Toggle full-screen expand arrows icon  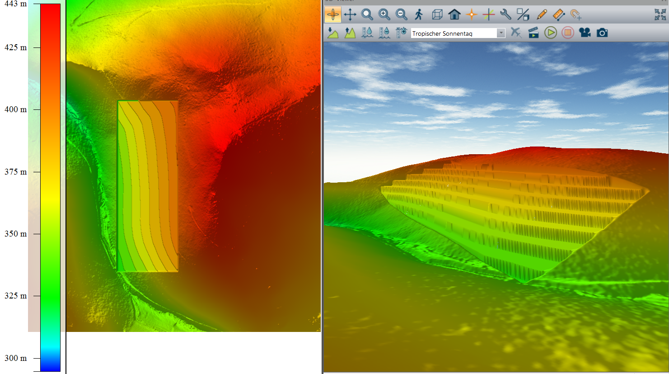660,14
